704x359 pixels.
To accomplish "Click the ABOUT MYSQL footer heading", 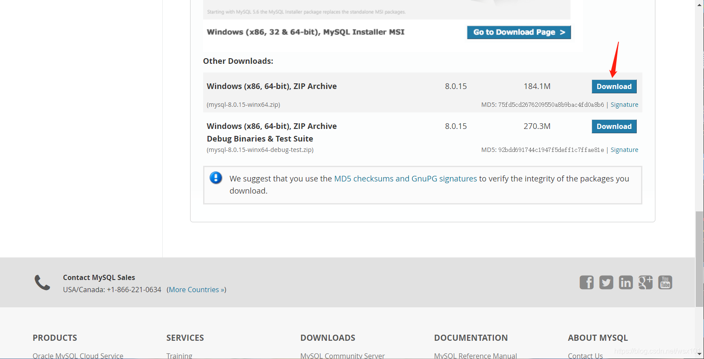I will click(598, 338).
